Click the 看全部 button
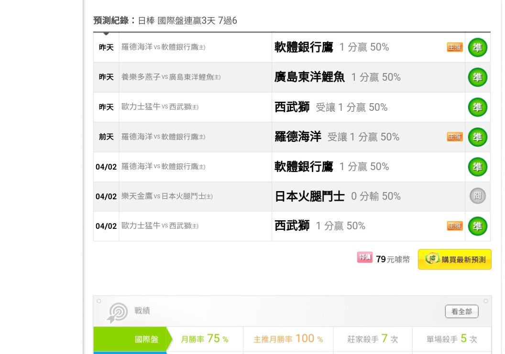505x354 pixels. [x=461, y=311]
